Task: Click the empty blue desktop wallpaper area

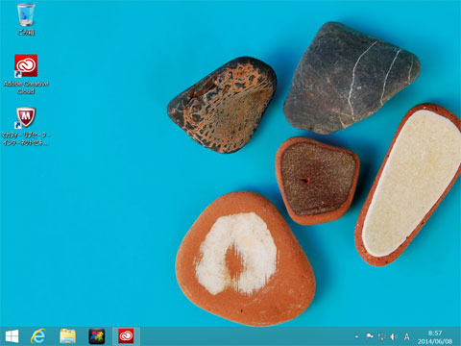Action: 96,209
